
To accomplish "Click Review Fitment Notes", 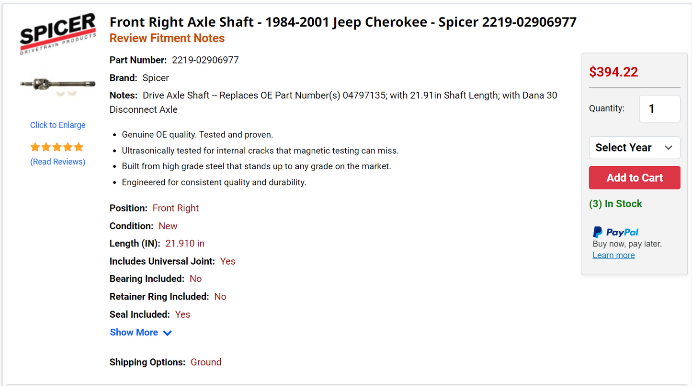I will [x=167, y=38].
